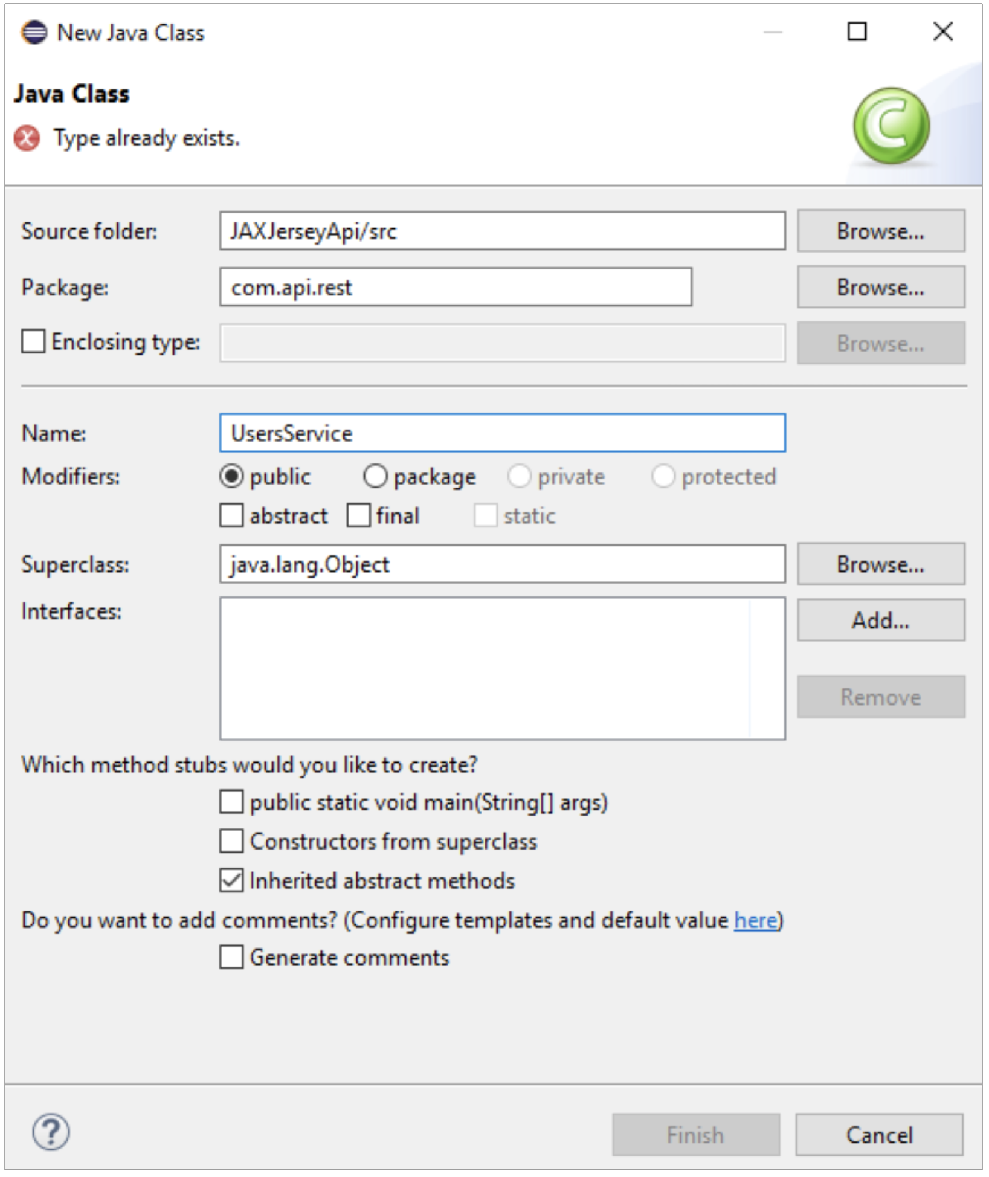Screen dimensions: 989x1177
Task: Browse for a source folder
Action: point(880,230)
